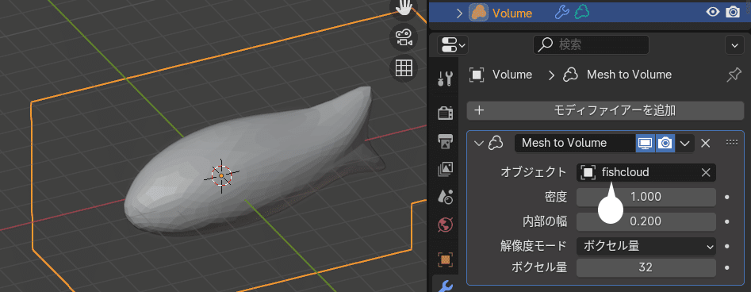
Task: Click the 密度 value field 1.000
Action: pos(646,197)
